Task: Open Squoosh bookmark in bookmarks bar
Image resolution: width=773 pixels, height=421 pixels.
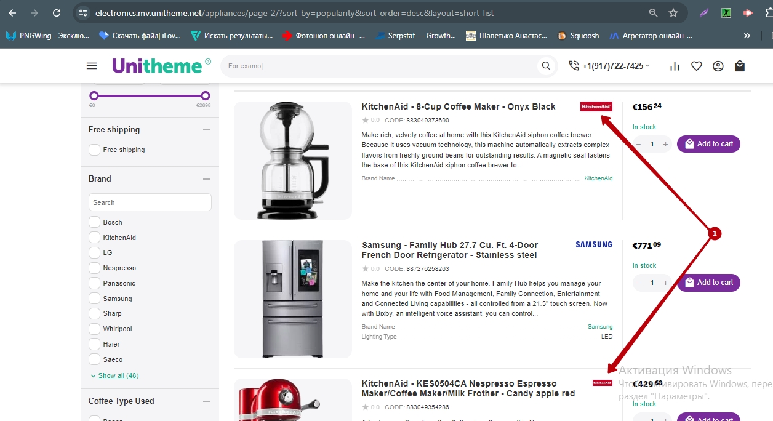Action: (578, 36)
